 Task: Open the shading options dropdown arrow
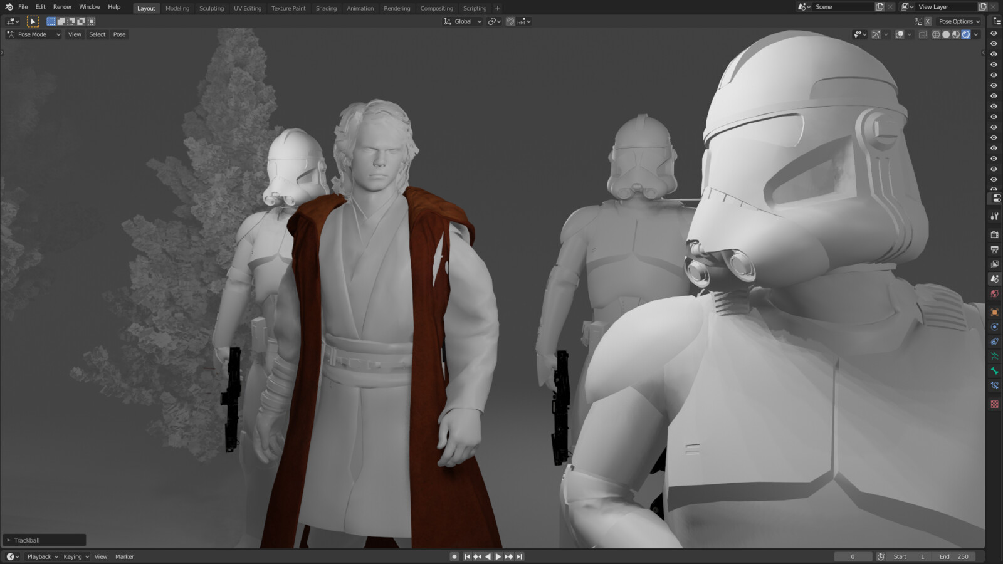pos(976,34)
